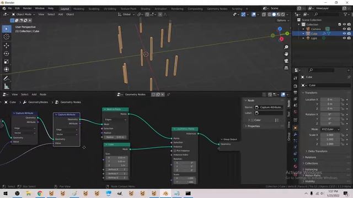
Task: Expand Camera item in outliner
Action: click(x=303, y=29)
